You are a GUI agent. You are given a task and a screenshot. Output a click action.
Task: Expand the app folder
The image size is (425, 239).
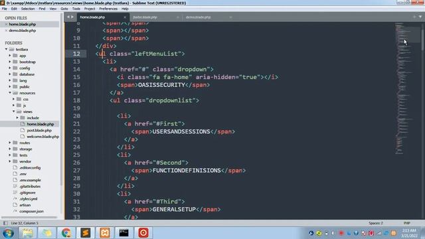point(10,56)
